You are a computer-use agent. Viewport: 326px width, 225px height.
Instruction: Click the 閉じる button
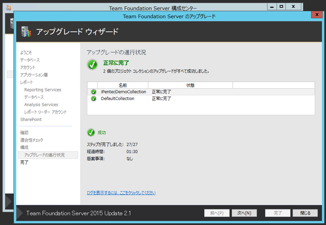(x=305, y=213)
